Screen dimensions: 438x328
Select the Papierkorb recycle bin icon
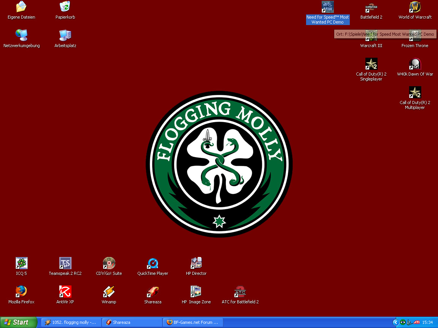[x=65, y=7]
